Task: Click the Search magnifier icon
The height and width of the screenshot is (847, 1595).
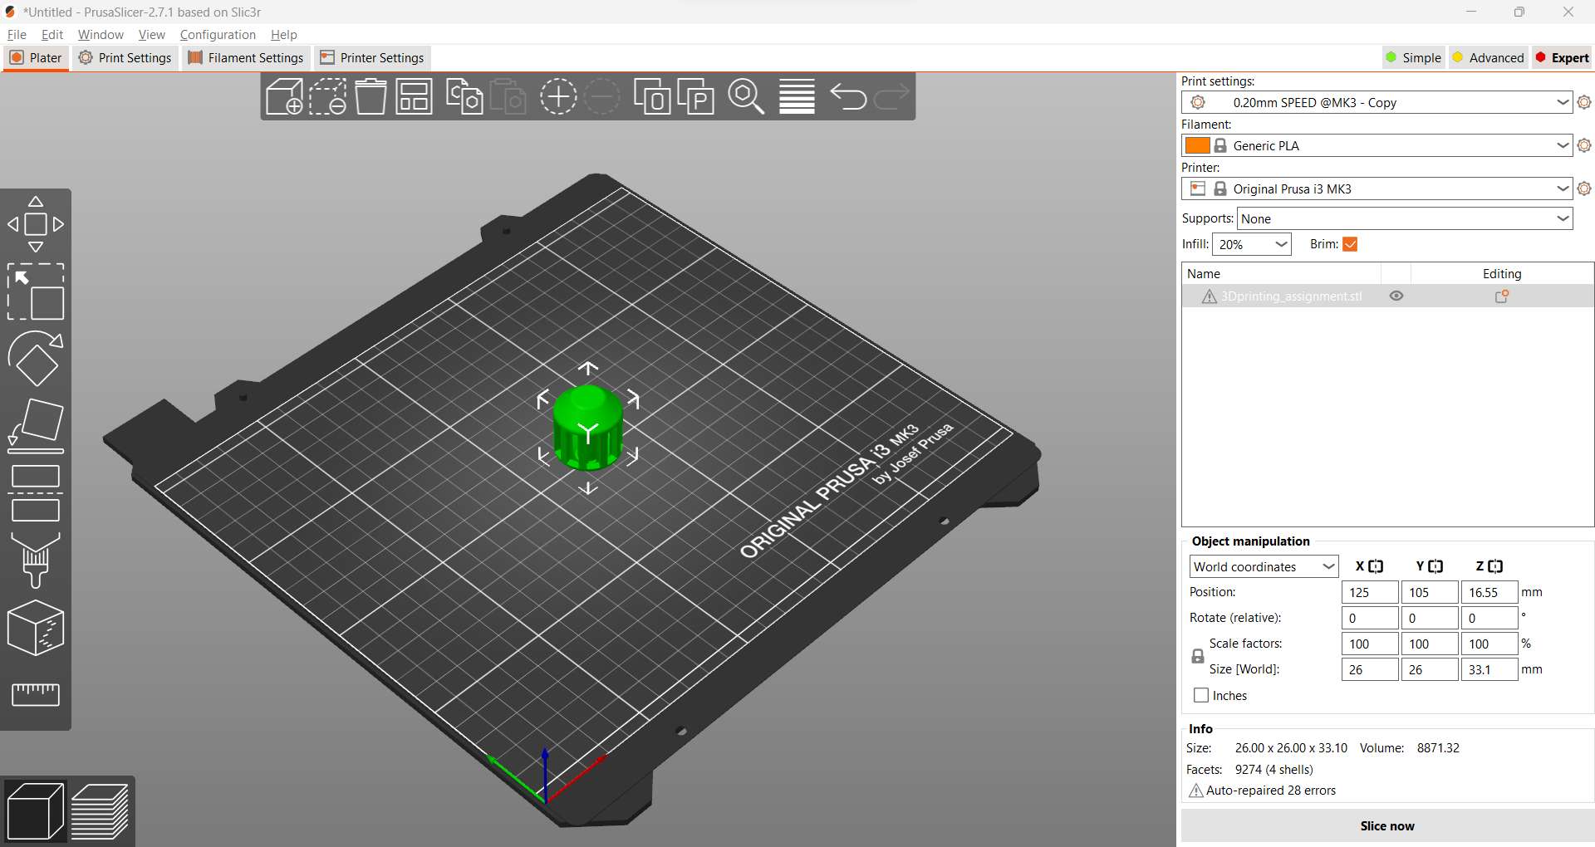Action: point(746,97)
